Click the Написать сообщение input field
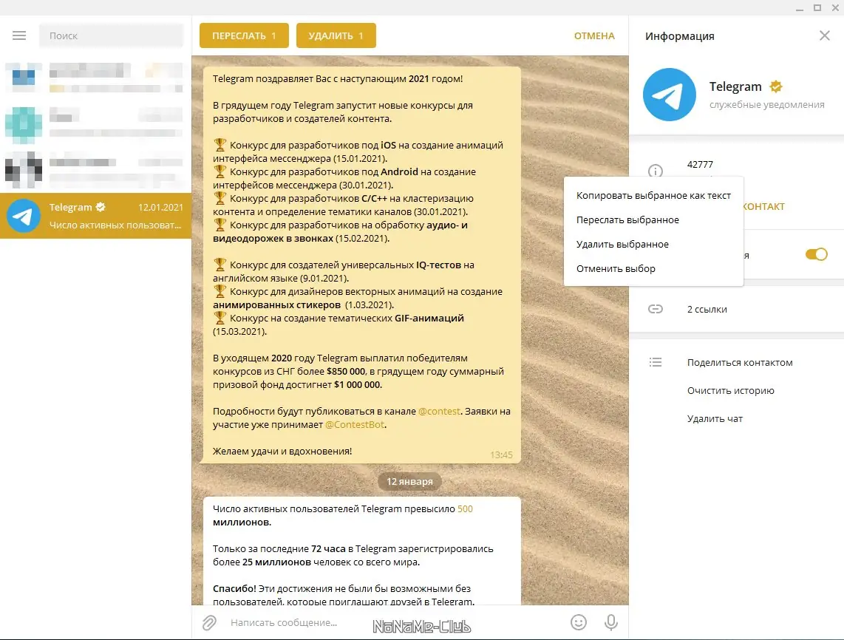This screenshot has height=640, width=844. [395, 623]
